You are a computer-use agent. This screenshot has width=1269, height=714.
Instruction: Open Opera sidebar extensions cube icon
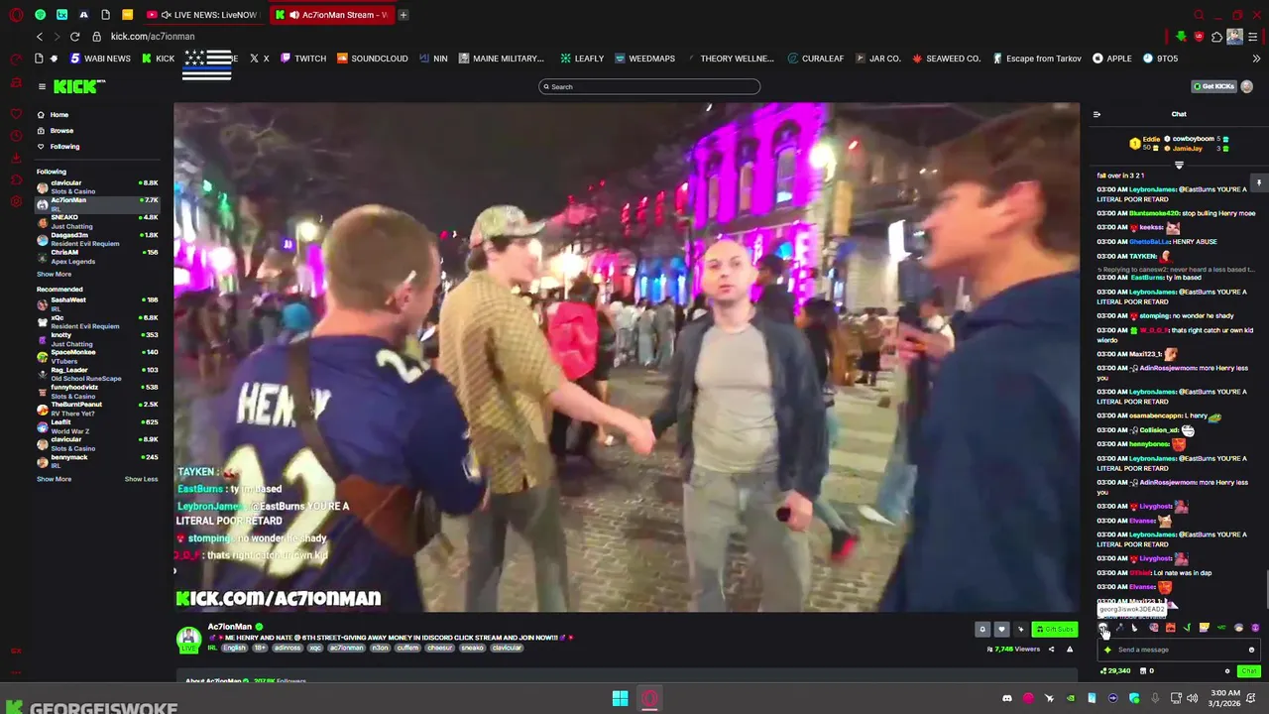16,179
